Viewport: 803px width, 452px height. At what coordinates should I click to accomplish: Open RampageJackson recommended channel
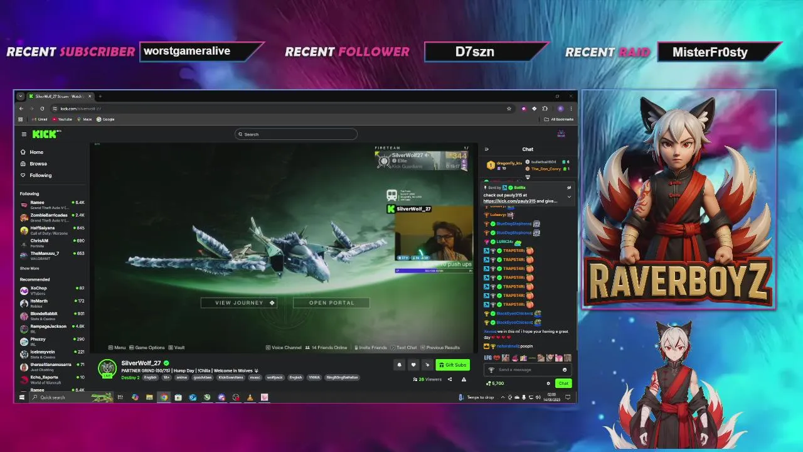pyautogui.click(x=52, y=328)
